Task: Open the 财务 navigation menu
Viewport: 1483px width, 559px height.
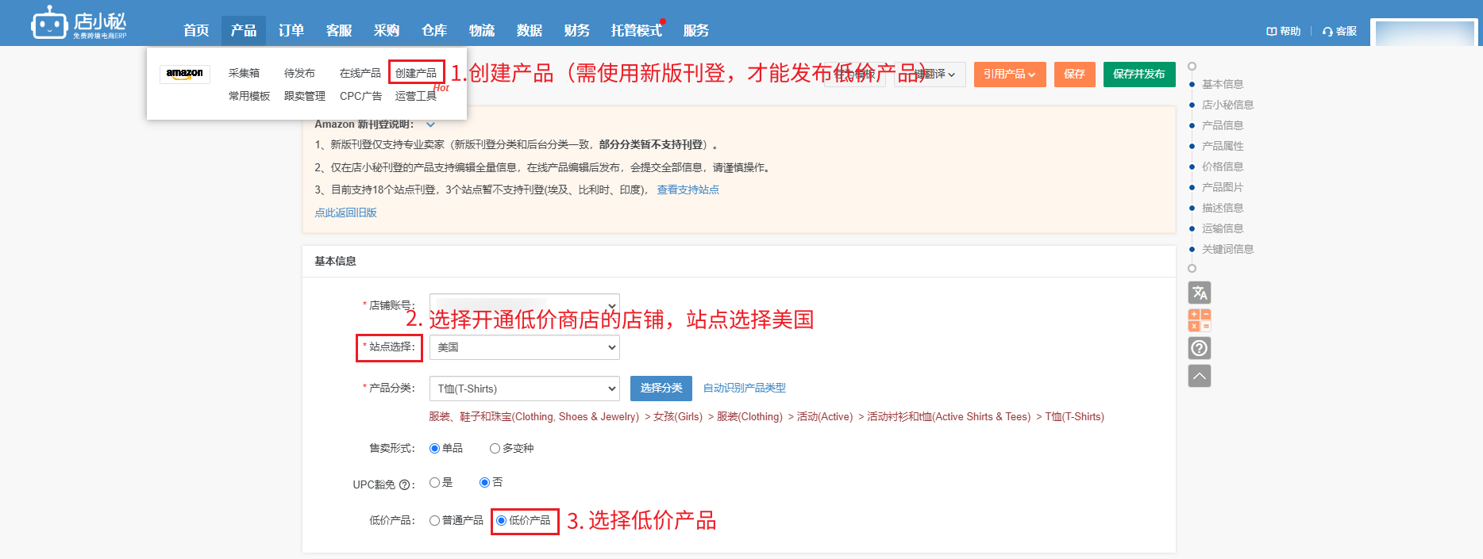Action: point(577,30)
